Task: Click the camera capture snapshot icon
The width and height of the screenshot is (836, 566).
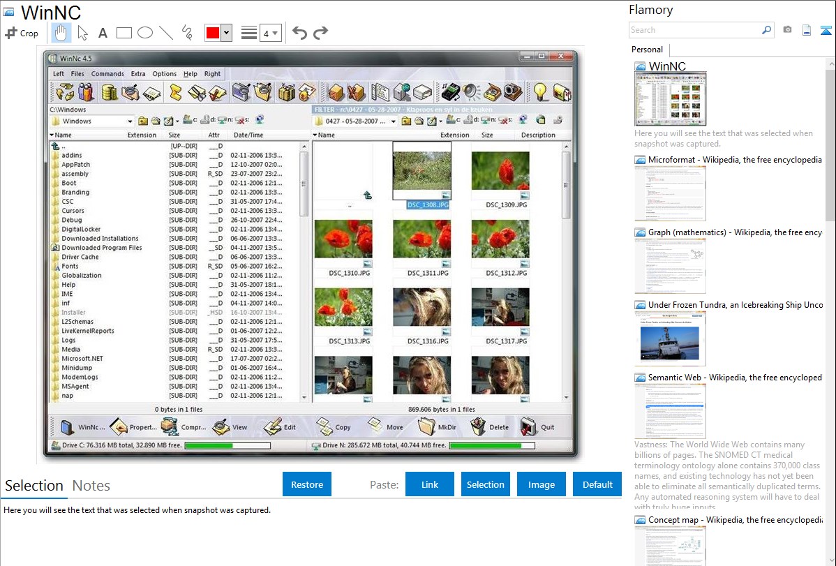Action: tap(787, 30)
